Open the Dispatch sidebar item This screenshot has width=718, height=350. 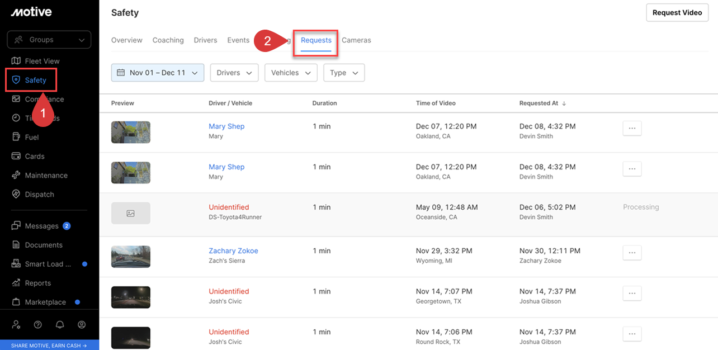tap(33, 194)
